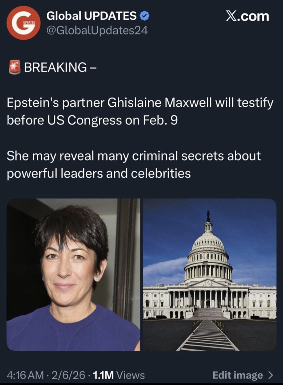Select the Ghislaine Maxwell testimony sentence
Screen dimensions: 283x385
click(140, 111)
